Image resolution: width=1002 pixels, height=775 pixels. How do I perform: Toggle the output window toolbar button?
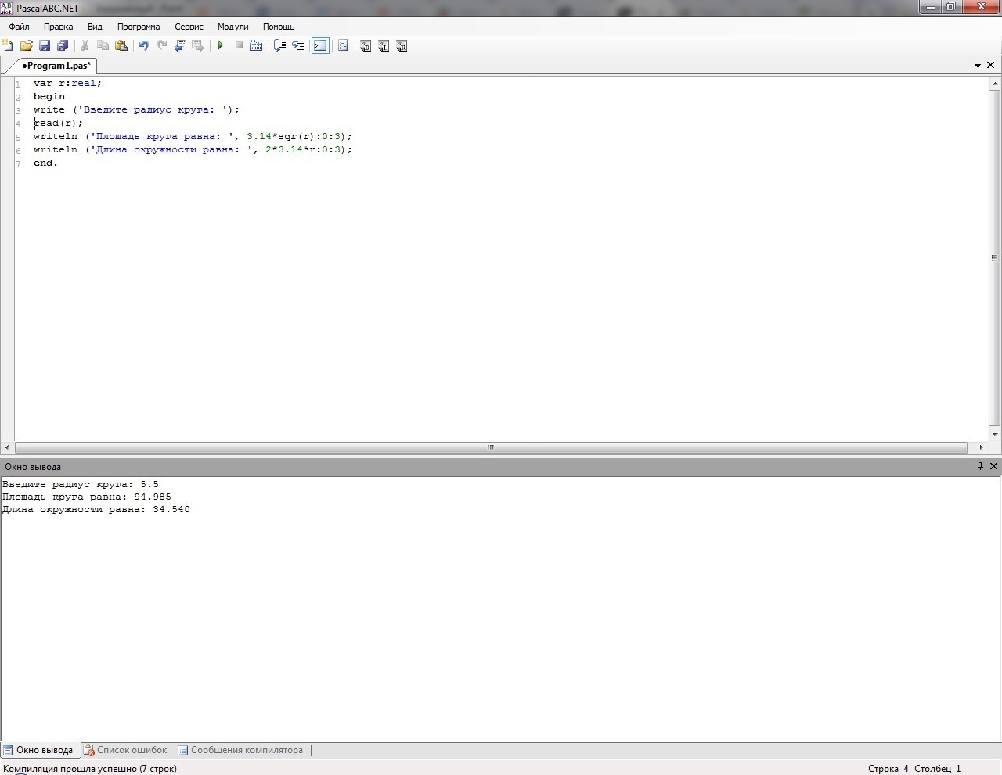coord(320,46)
